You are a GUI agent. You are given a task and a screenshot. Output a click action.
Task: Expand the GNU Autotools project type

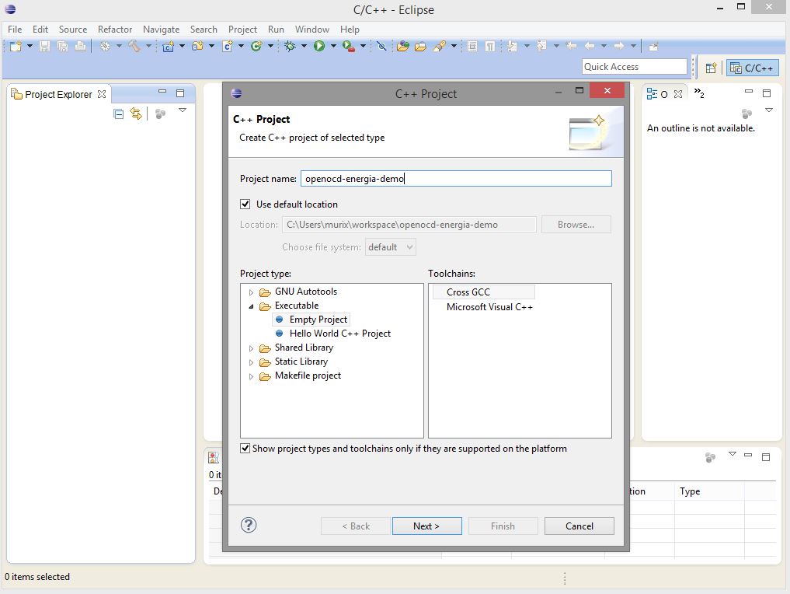[x=251, y=292]
